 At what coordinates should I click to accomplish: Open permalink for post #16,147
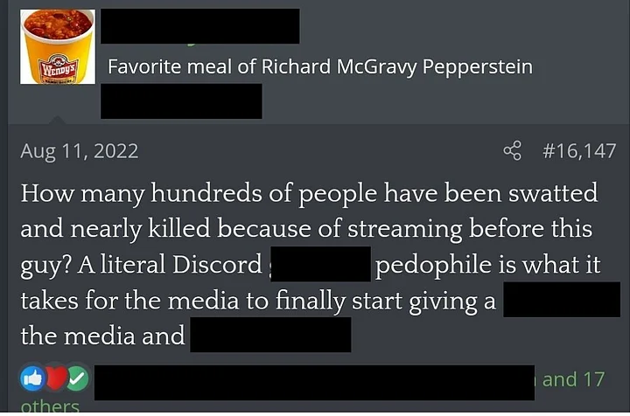579,151
